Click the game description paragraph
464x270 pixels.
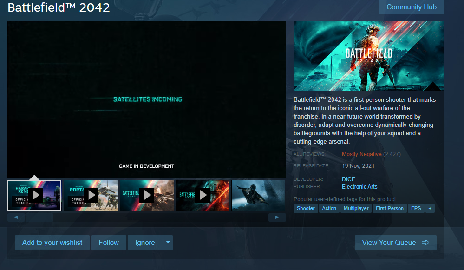pos(365,120)
